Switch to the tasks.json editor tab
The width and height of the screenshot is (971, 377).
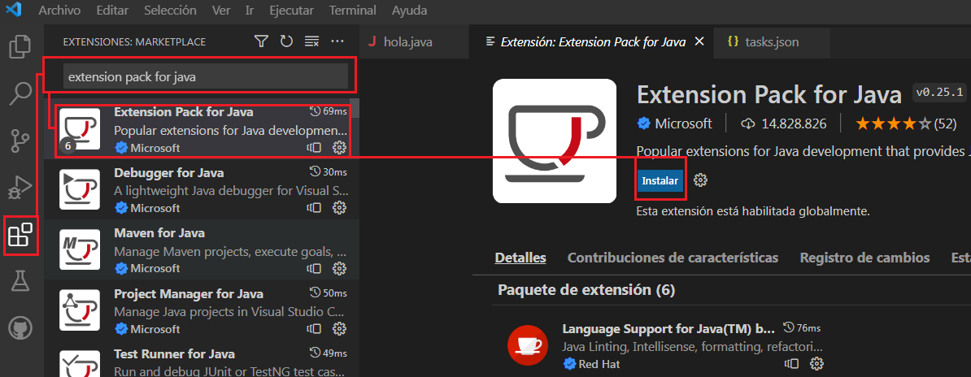coord(771,42)
